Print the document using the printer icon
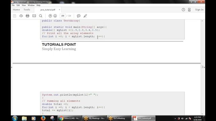Image resolution: width=216 pixels, height=121 pixels. click(x=28, y=16)
